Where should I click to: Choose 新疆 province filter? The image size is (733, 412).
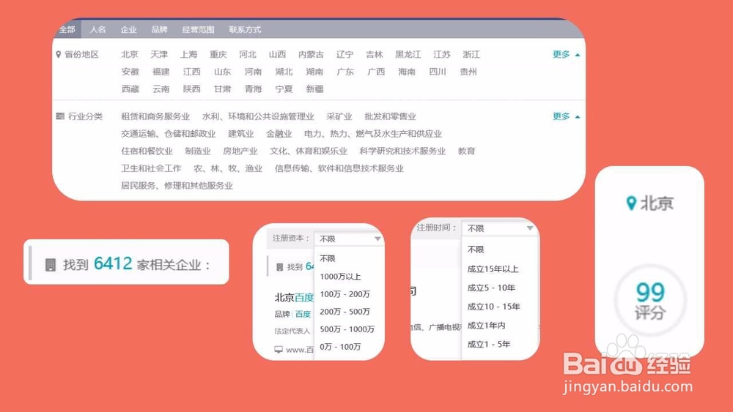point(314,89)
